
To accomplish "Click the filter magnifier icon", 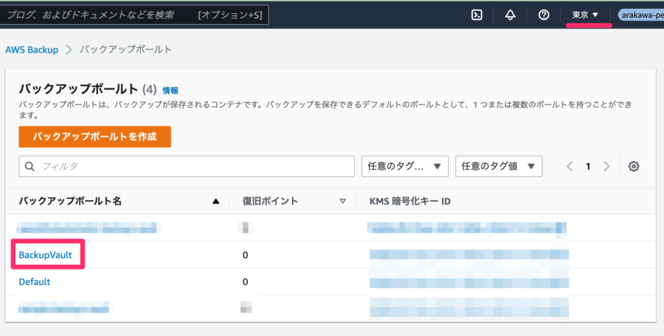I will click(30, 167).
